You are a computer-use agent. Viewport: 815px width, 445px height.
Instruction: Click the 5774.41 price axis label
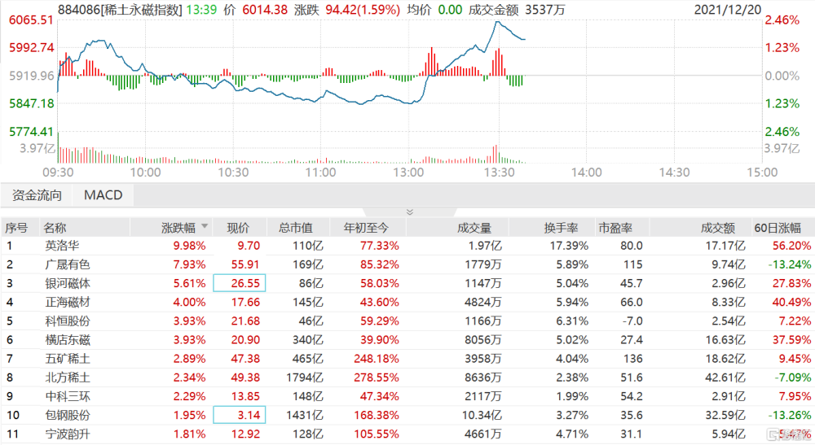(31, 132)
